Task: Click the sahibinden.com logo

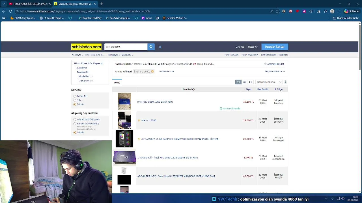Action: click(86, 47)
